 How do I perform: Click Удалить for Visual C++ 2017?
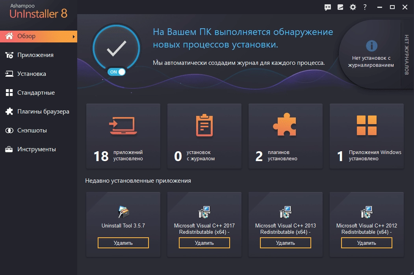click(x=204, y=243)
